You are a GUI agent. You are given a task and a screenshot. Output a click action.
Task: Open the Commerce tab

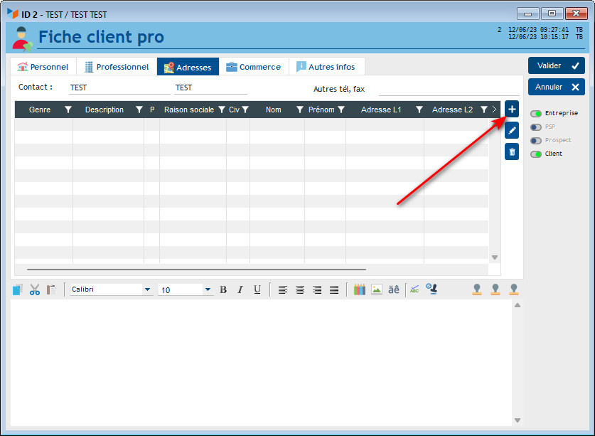click(x=254, y=67)
